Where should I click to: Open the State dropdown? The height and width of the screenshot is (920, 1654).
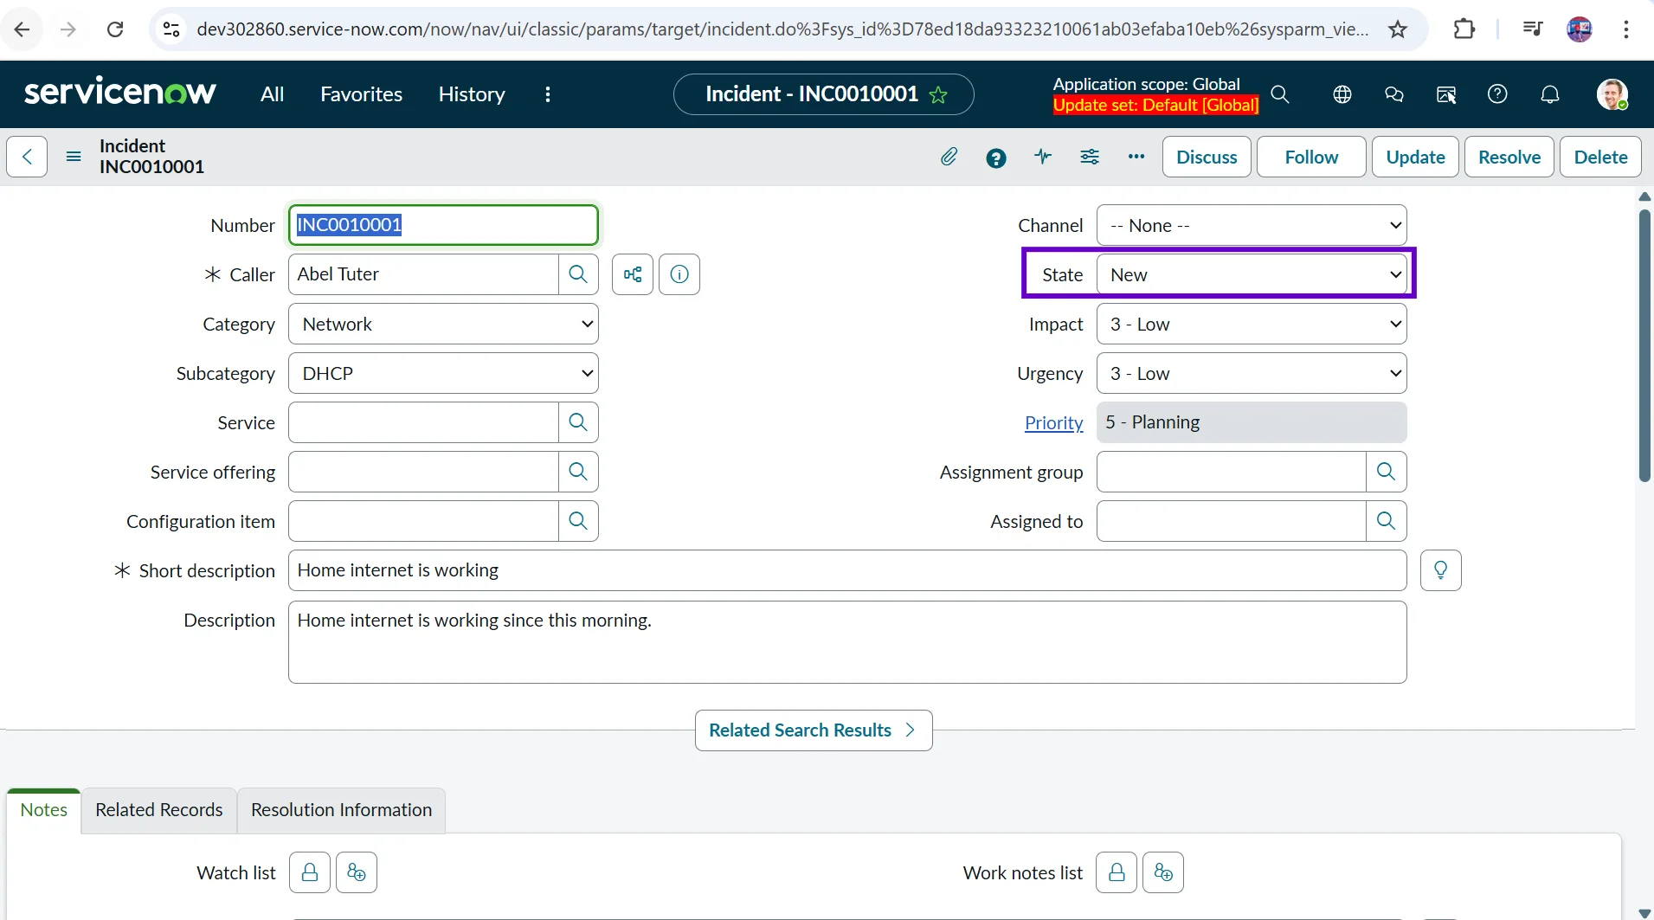click(x=1251, y=274)
